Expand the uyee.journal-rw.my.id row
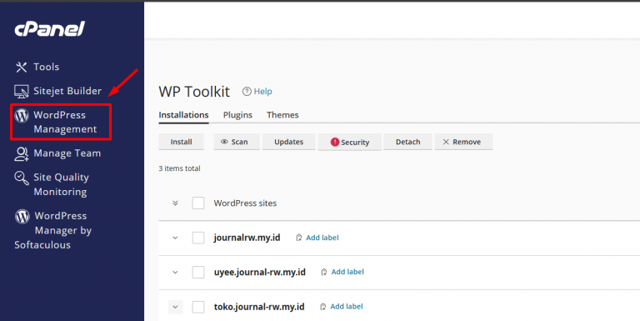The width and height of the screenshot is (640, 321). point(175,272)
